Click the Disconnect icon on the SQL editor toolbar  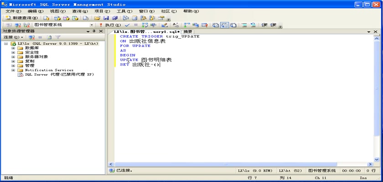18,25
